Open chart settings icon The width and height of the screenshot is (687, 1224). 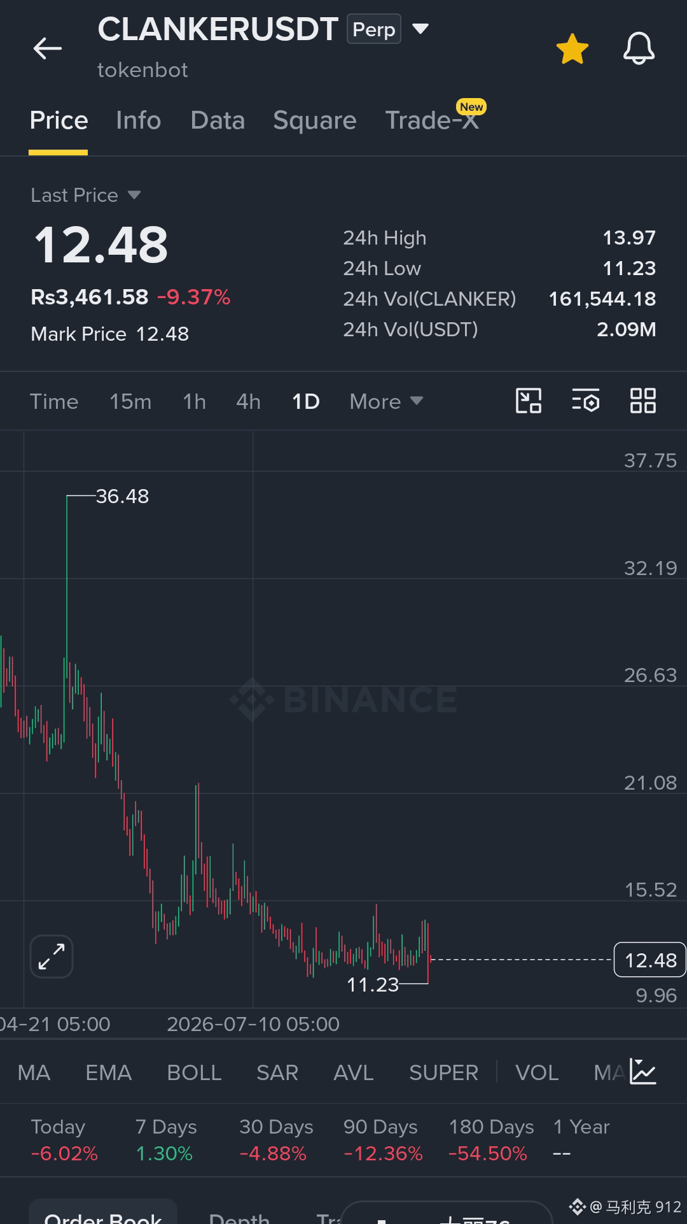click(x=585, y=401)
